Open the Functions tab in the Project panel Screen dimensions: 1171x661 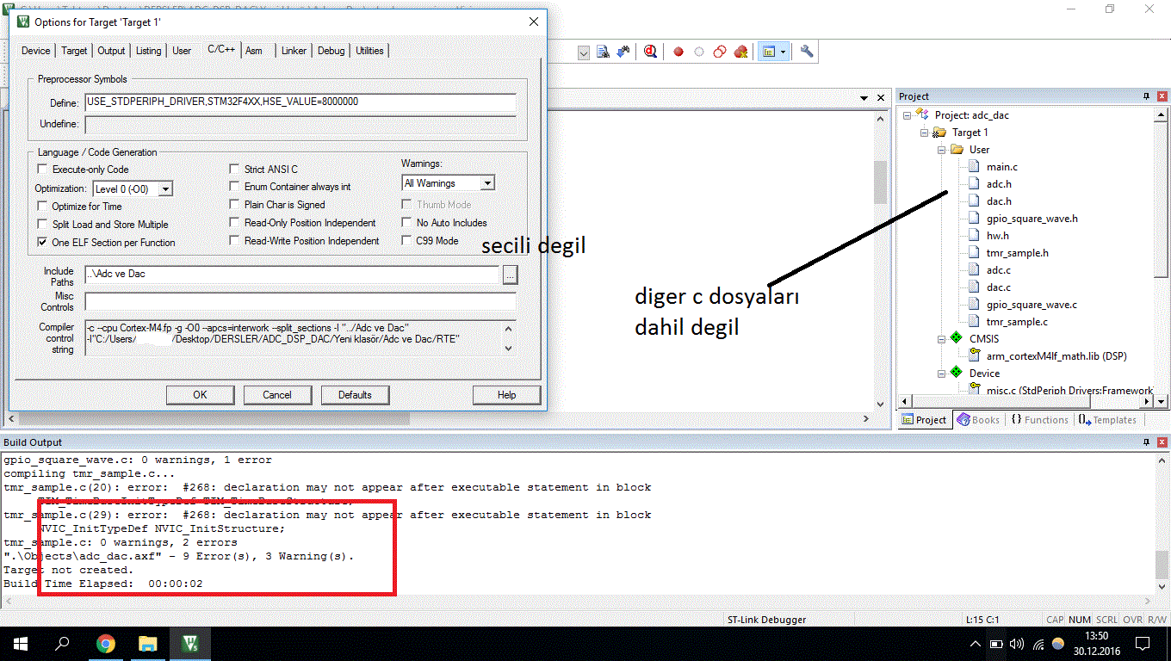(x=1039, y=420)
